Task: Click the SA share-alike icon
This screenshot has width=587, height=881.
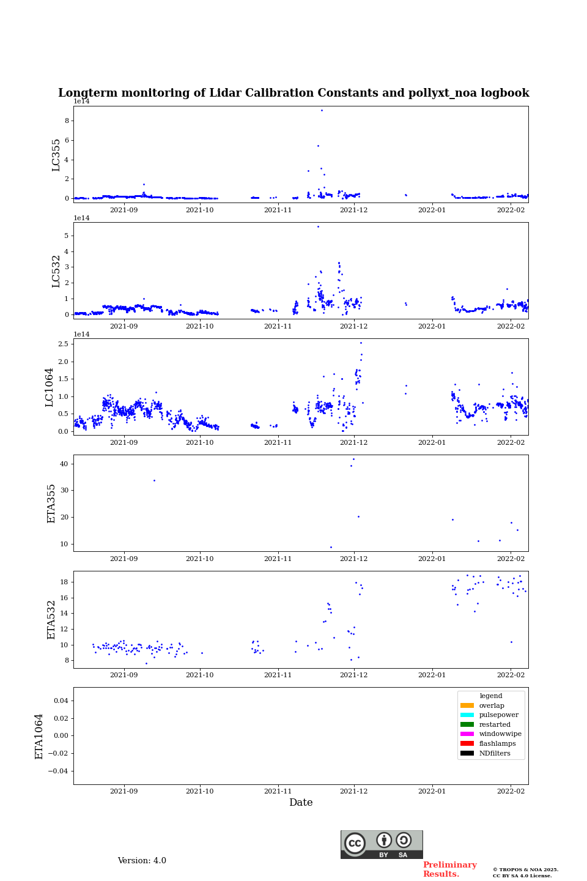Action: tap(404, 840)
